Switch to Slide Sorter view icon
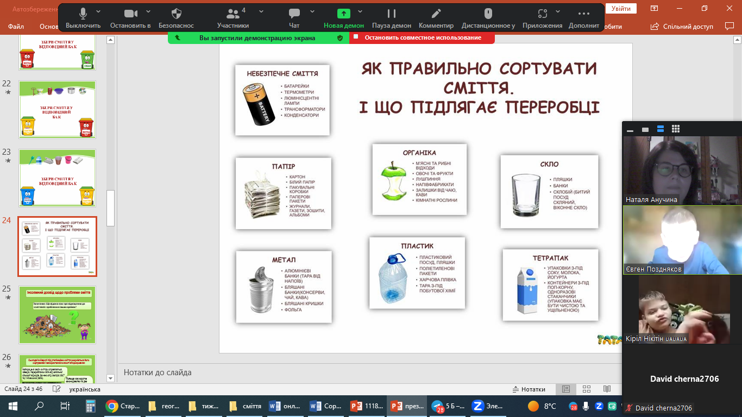The image size is (742, 417). coord(587,389)
